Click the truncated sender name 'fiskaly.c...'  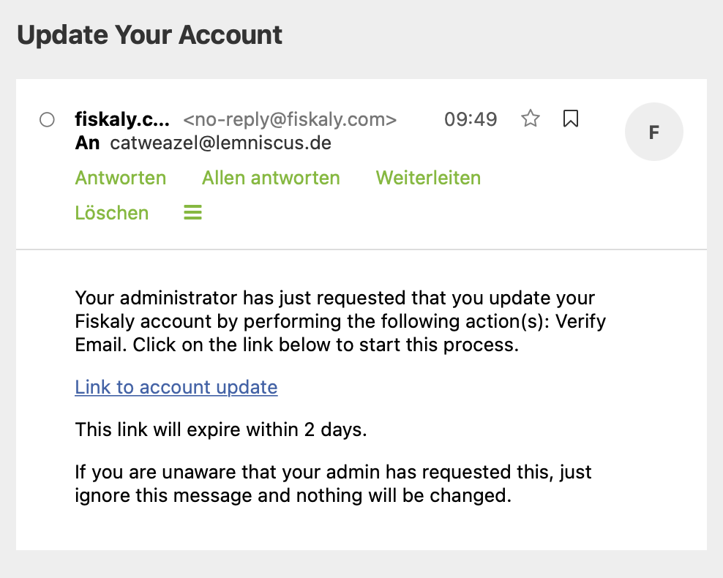coord(122,119)
